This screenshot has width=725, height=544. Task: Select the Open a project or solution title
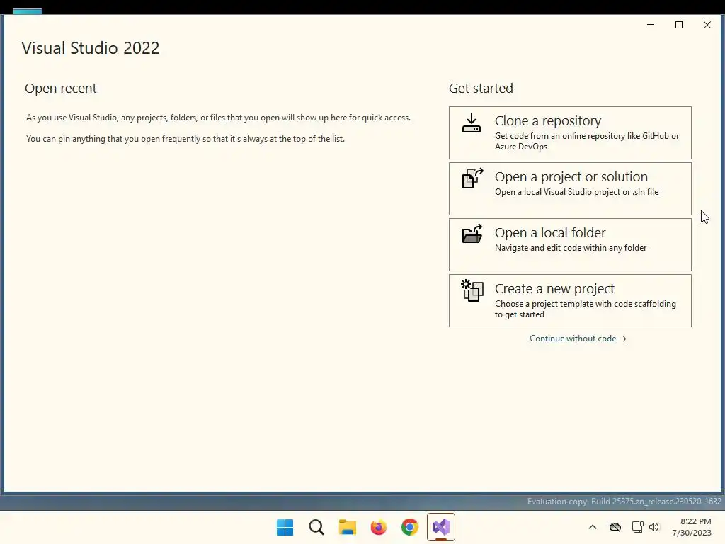point(571,176)
